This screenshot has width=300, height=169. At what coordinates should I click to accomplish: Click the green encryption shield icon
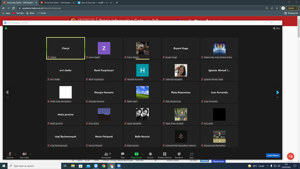[x=6, y=28]
